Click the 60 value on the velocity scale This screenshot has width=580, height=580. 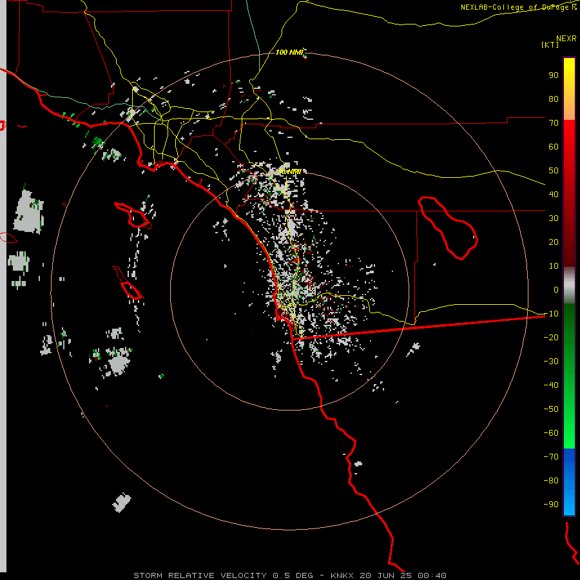coord(554,146)
